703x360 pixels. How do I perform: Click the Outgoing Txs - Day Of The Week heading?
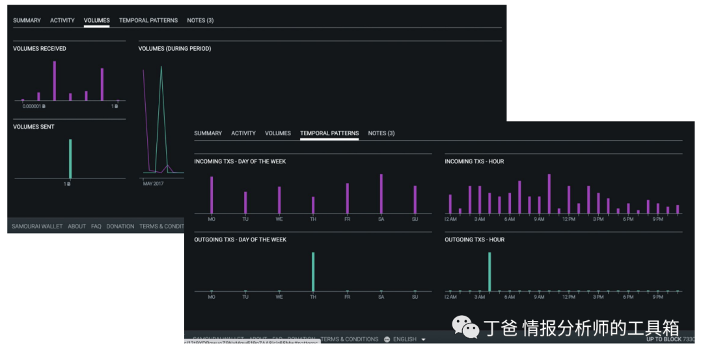coord(240,240)
